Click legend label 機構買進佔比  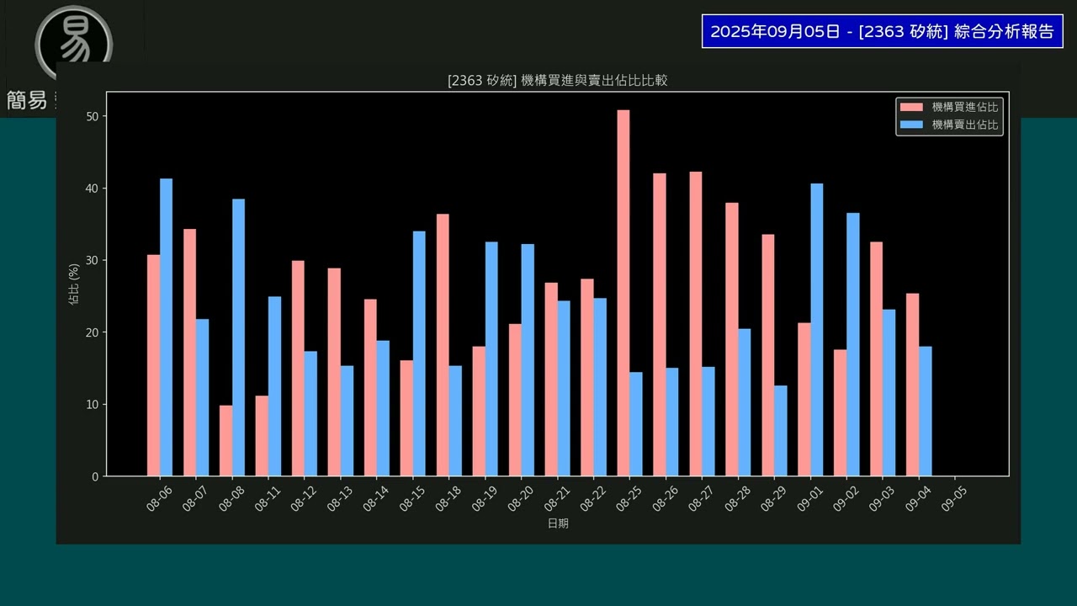tap(965, 107)
